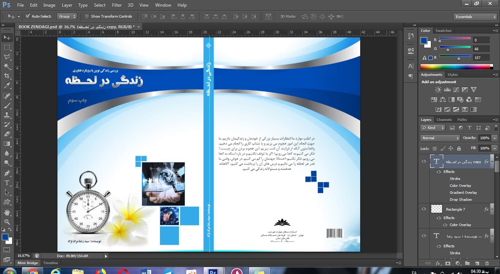
Task: Select the Hand tool
Action: (7, 212)
